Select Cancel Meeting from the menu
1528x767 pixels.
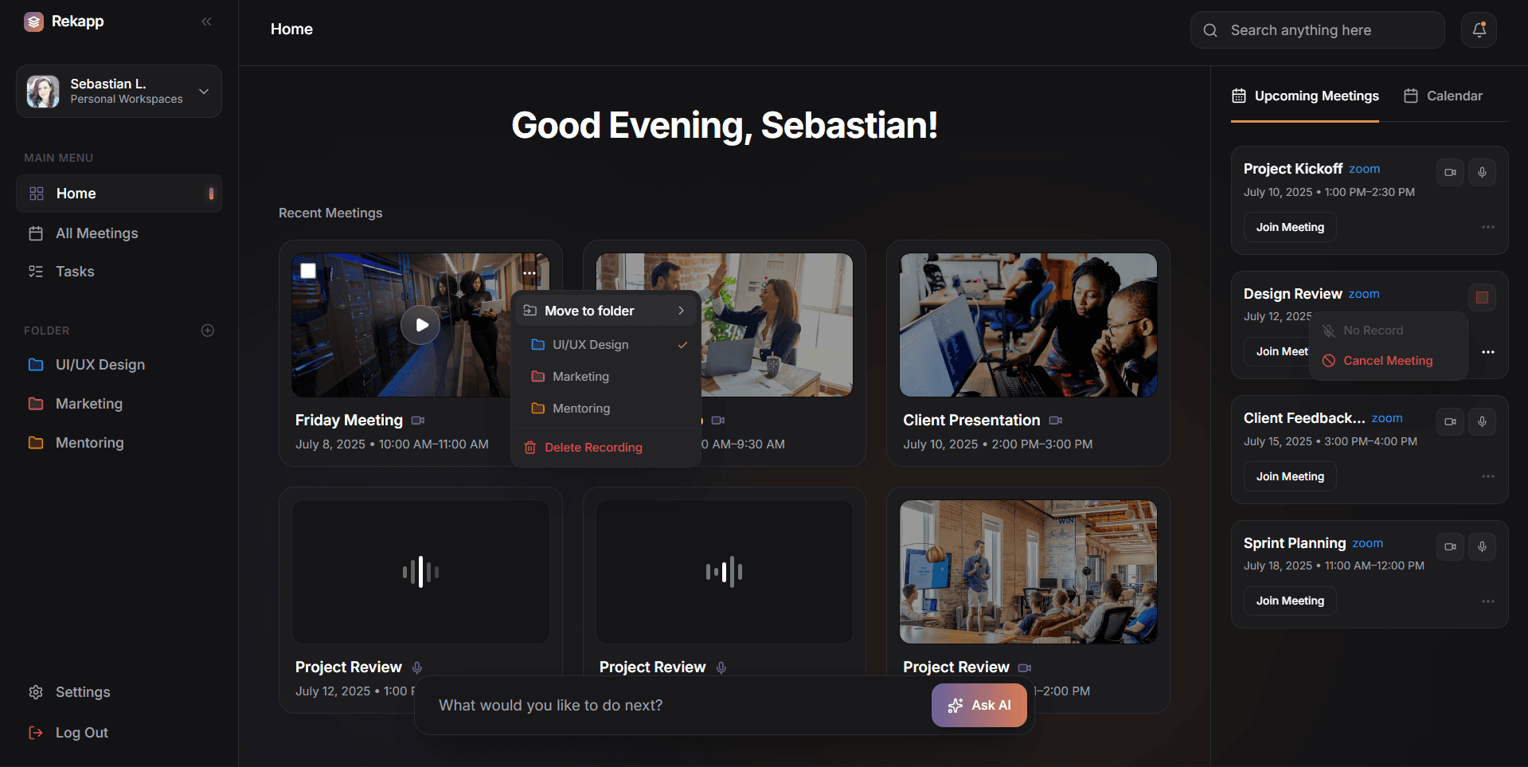[x=1387, y=360]
